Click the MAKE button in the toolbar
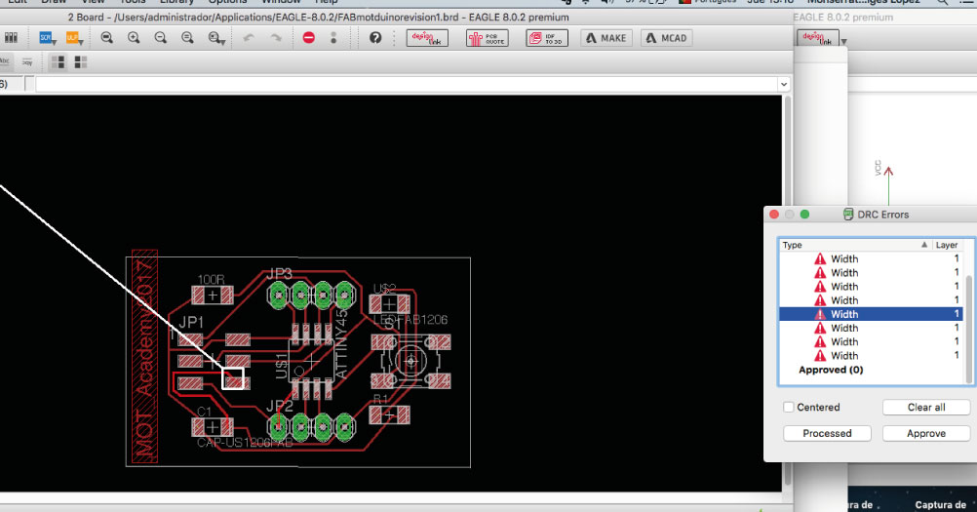 tap(606, 38)
